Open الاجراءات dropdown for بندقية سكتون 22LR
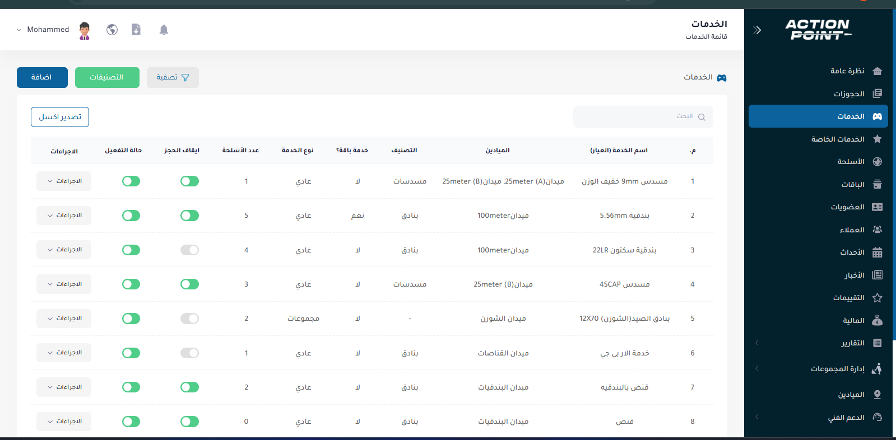Image resolution: width=896 pixels, height=440 pixels. pos(64,250)
